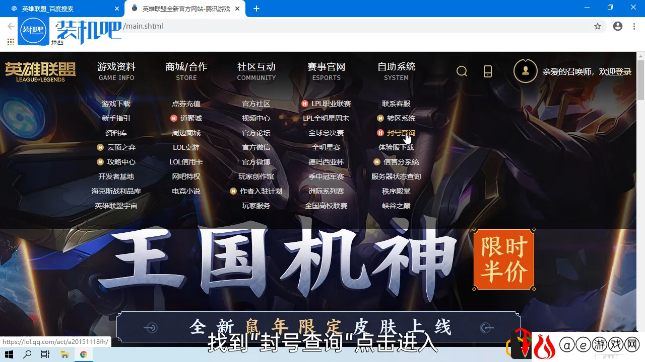The image size is (645, 362).
Task: Open a new browser tab
Action: [x=256, y=9]
